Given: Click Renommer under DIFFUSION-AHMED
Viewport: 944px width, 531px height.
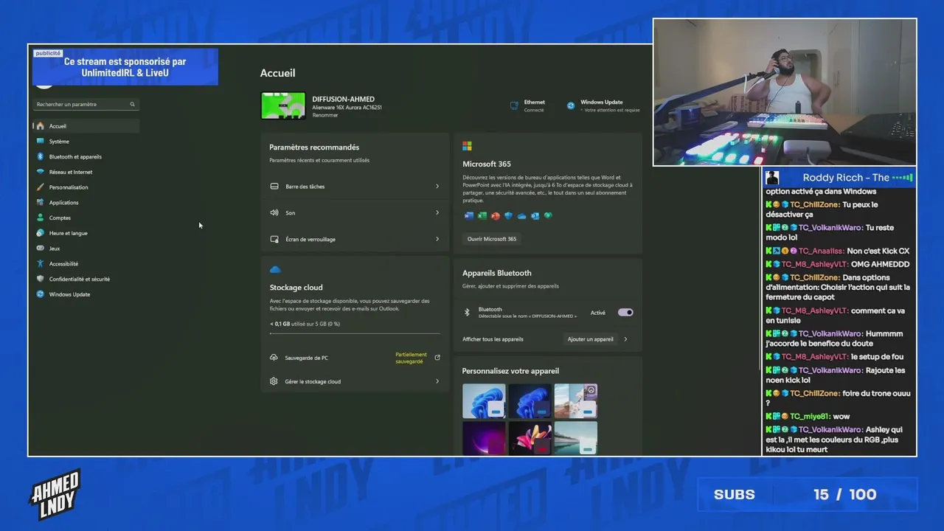Looking at the screenshot, I should 325,115.
